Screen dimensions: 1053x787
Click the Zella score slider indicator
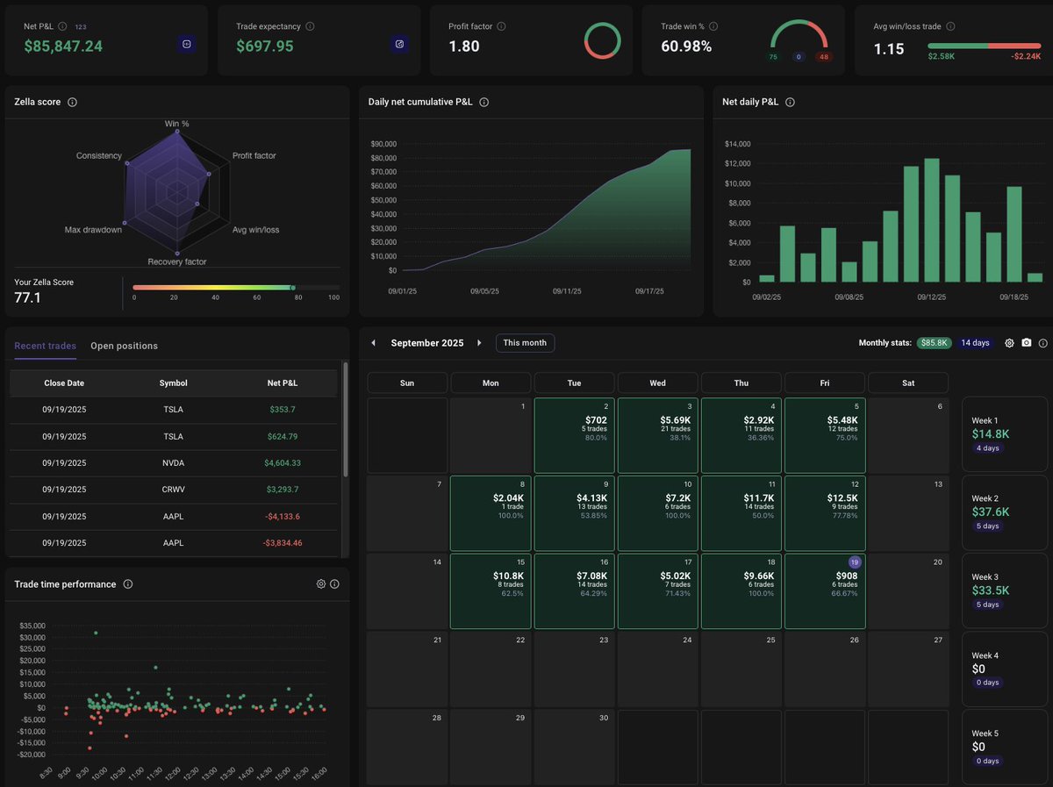click(x=293, y=287)
